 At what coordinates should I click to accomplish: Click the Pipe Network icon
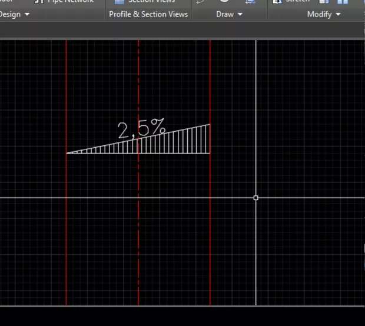(x=39, y=2)
